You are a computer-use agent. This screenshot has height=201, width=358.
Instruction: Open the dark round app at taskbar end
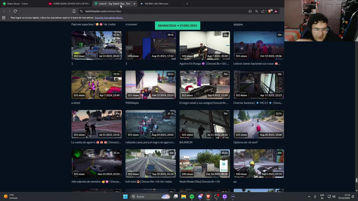pos(233,197)
